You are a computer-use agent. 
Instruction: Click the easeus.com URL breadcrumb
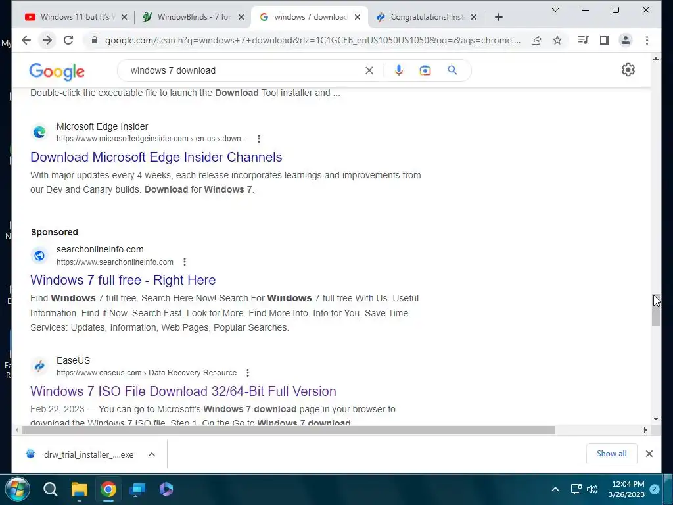147,373
